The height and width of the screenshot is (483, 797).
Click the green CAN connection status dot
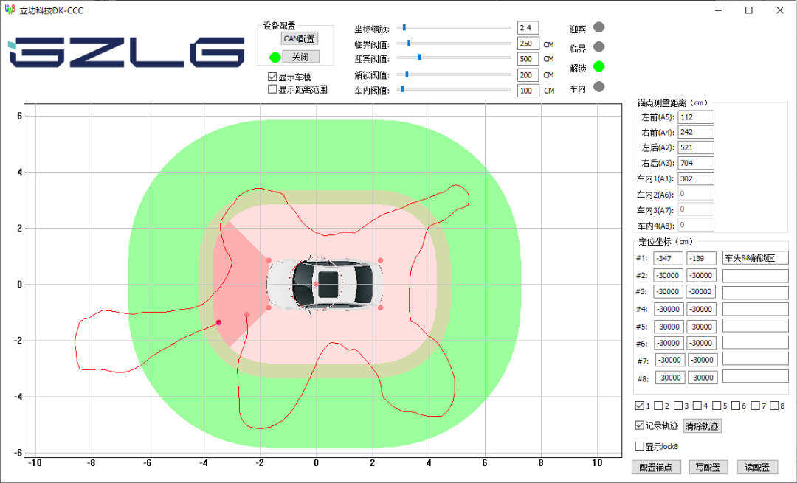tap(274, 56)
